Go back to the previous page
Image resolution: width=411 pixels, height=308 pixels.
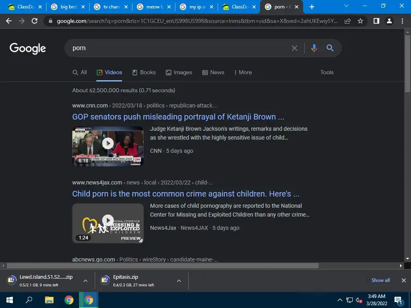pos(9,21)
